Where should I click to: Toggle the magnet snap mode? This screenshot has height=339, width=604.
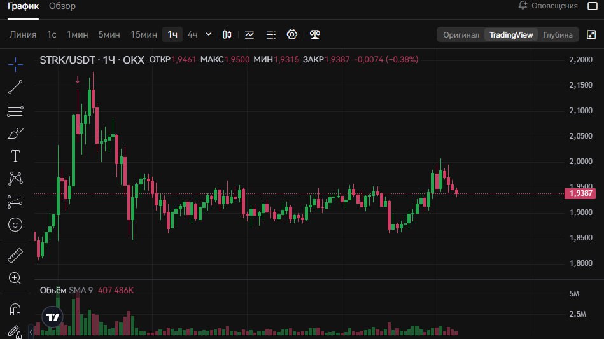click(x=15, y=309)
